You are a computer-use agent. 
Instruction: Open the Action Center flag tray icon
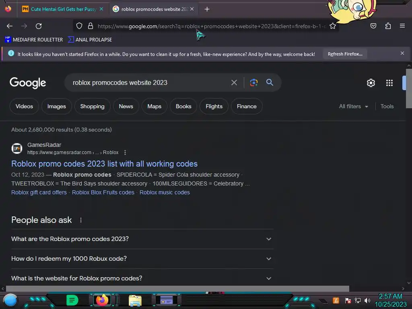pos(348,300)
